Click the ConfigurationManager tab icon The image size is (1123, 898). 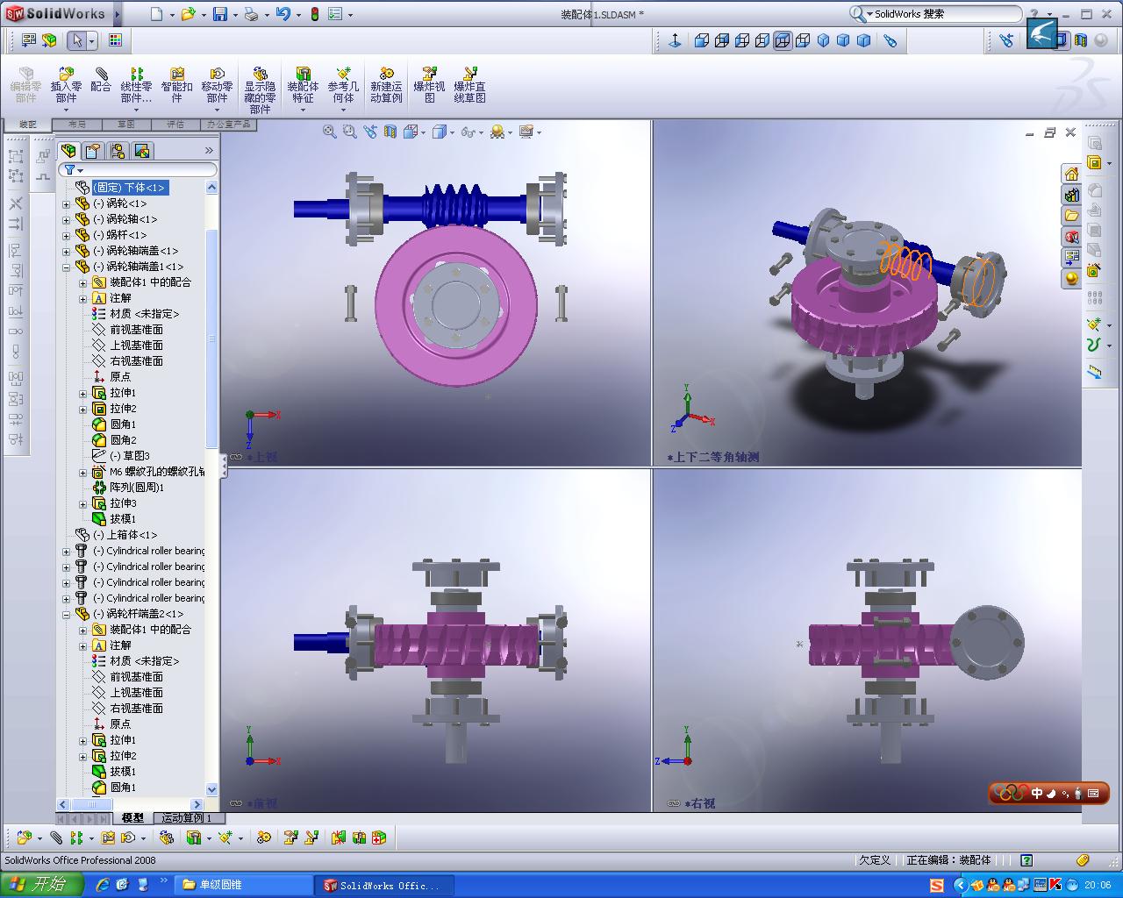tap(118, 151)
